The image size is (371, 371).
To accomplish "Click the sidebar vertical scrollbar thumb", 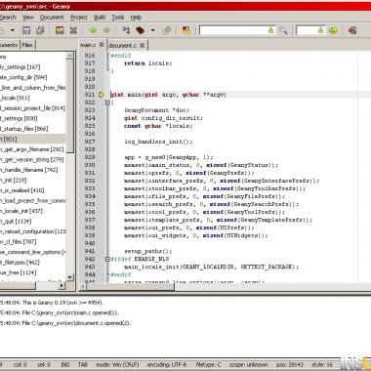I will [x=70, y=106].
